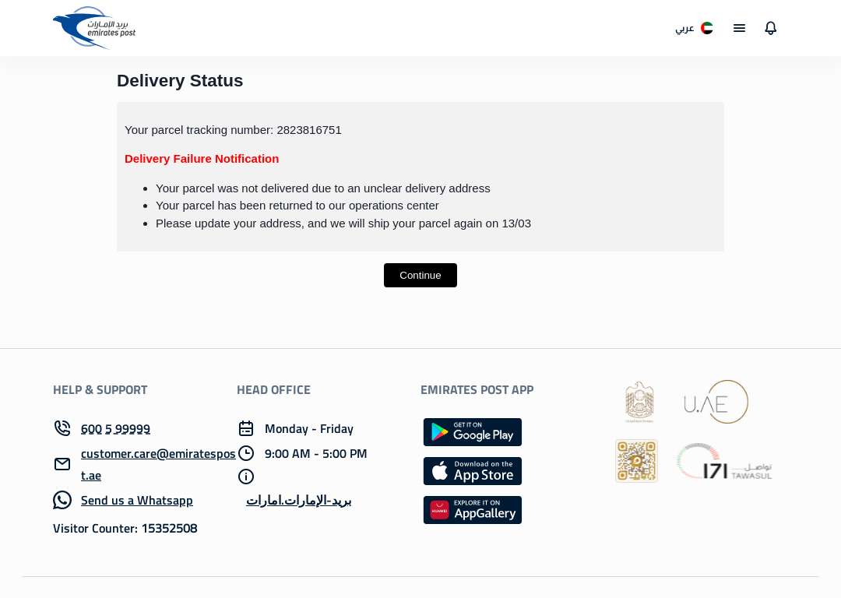Open Download on the App Store badge
Screen dimensions: 841x598
point(472,471)
